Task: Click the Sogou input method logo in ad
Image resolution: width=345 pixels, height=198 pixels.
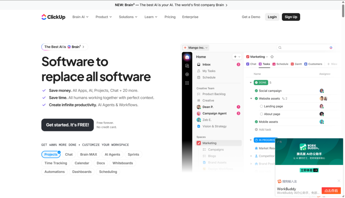Action: tap(279, 181)
